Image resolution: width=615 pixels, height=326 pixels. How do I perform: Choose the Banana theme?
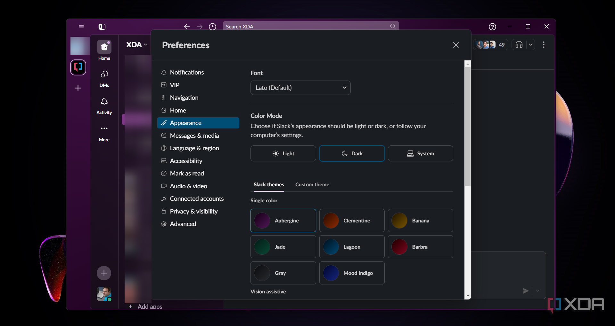tap(420, 221)
